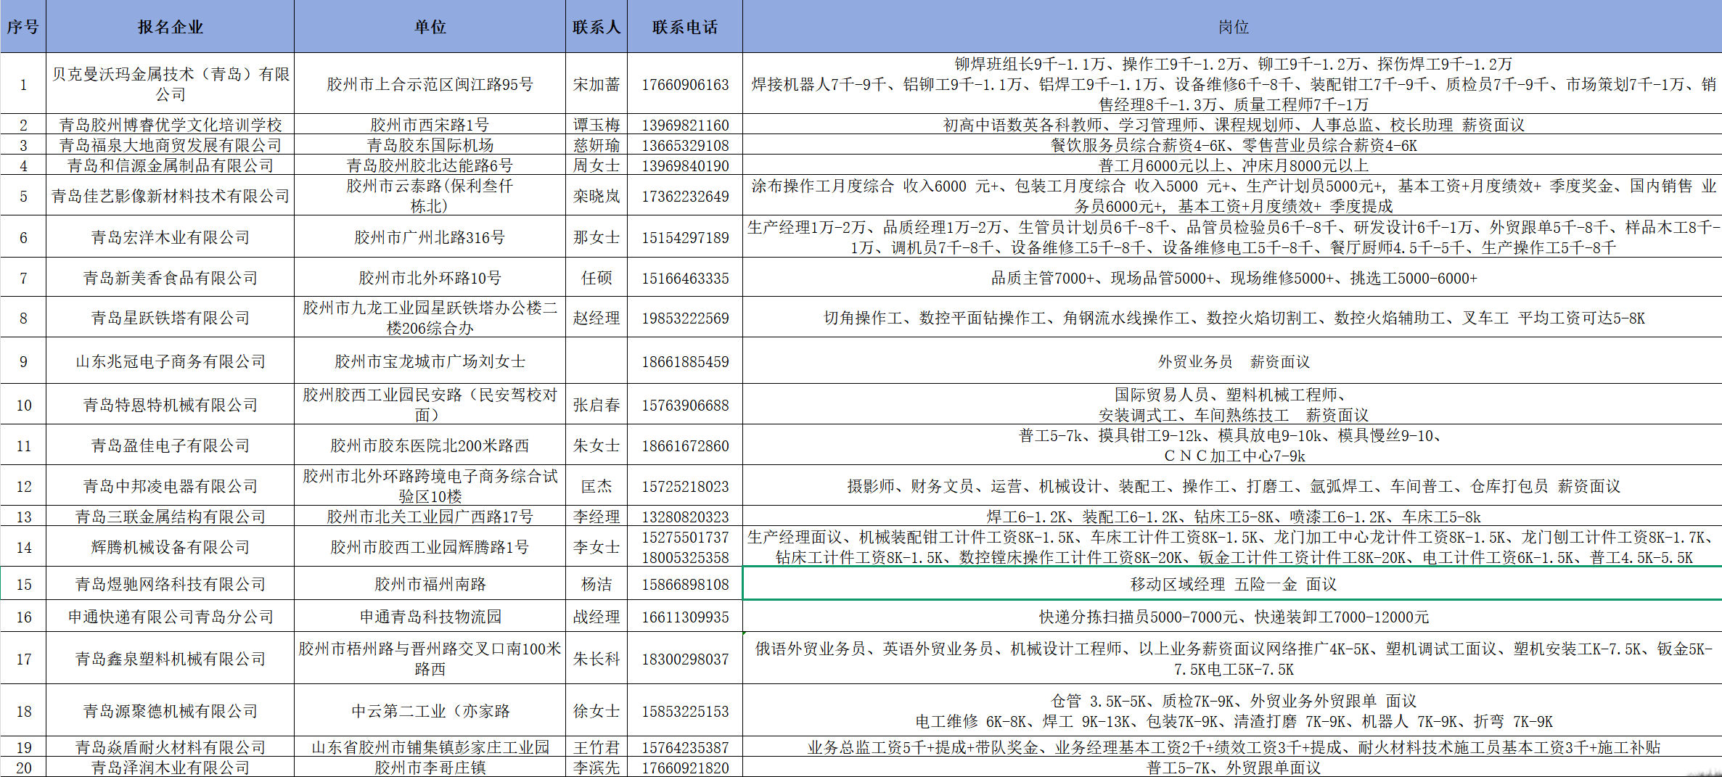Viewport: 1722px width, 777px height.
Task: Click contact 杨洁 of 青岛煜驰网络科技有限公司
Action: (595, 584)
